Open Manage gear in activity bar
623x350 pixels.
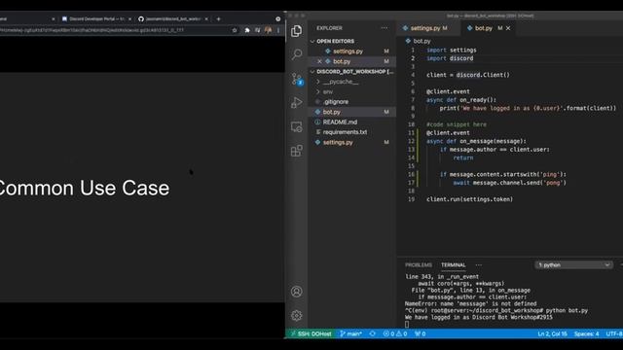click(x=296, y=315)
